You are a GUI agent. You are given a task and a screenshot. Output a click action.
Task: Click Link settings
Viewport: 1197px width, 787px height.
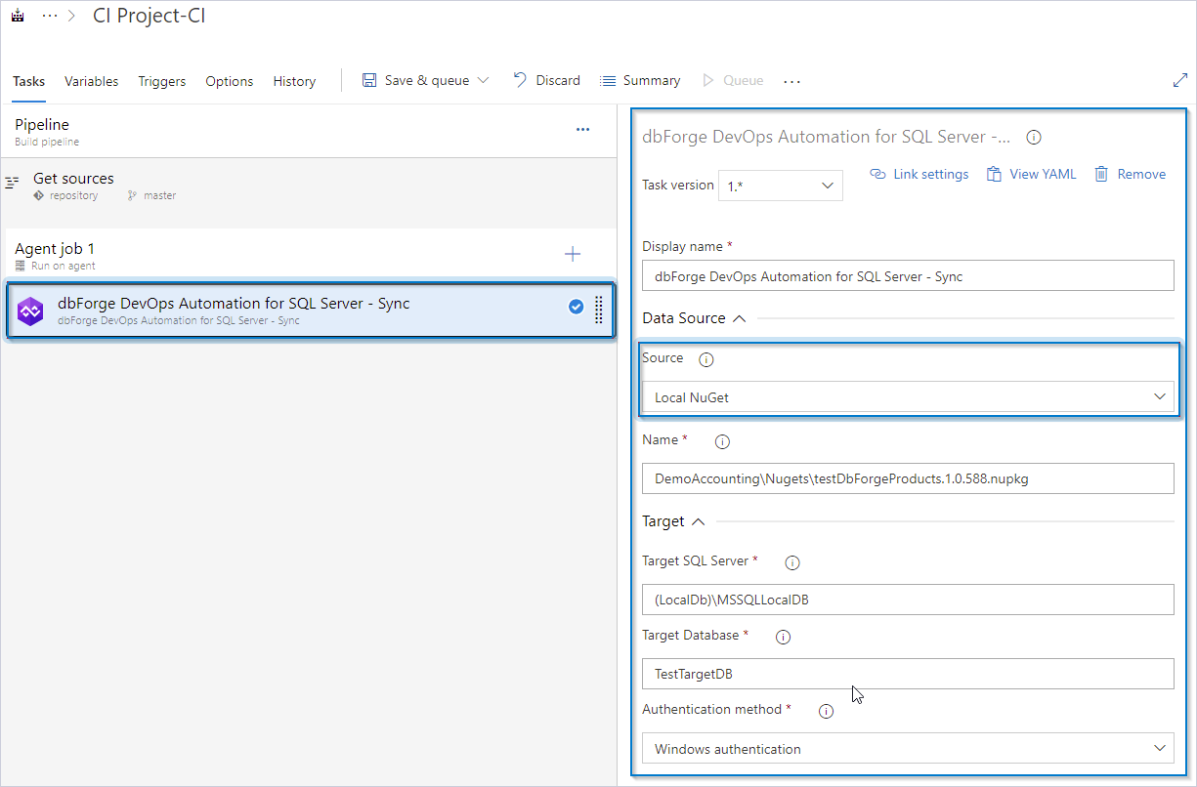click(x=919, y=174)
